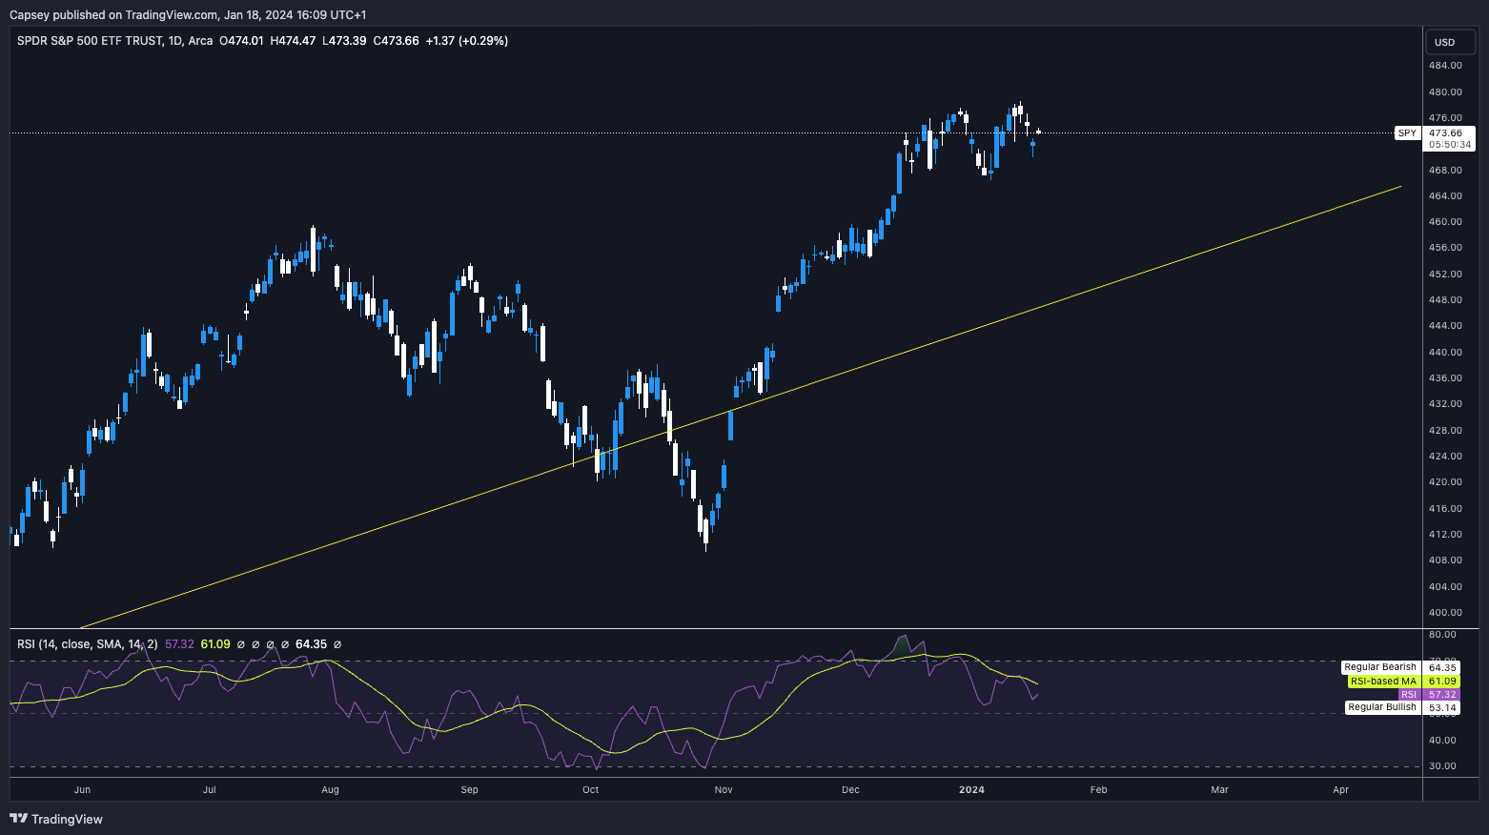Click the yellow 61.09 legend value
1489x835 pixels.
coord(215,644)
